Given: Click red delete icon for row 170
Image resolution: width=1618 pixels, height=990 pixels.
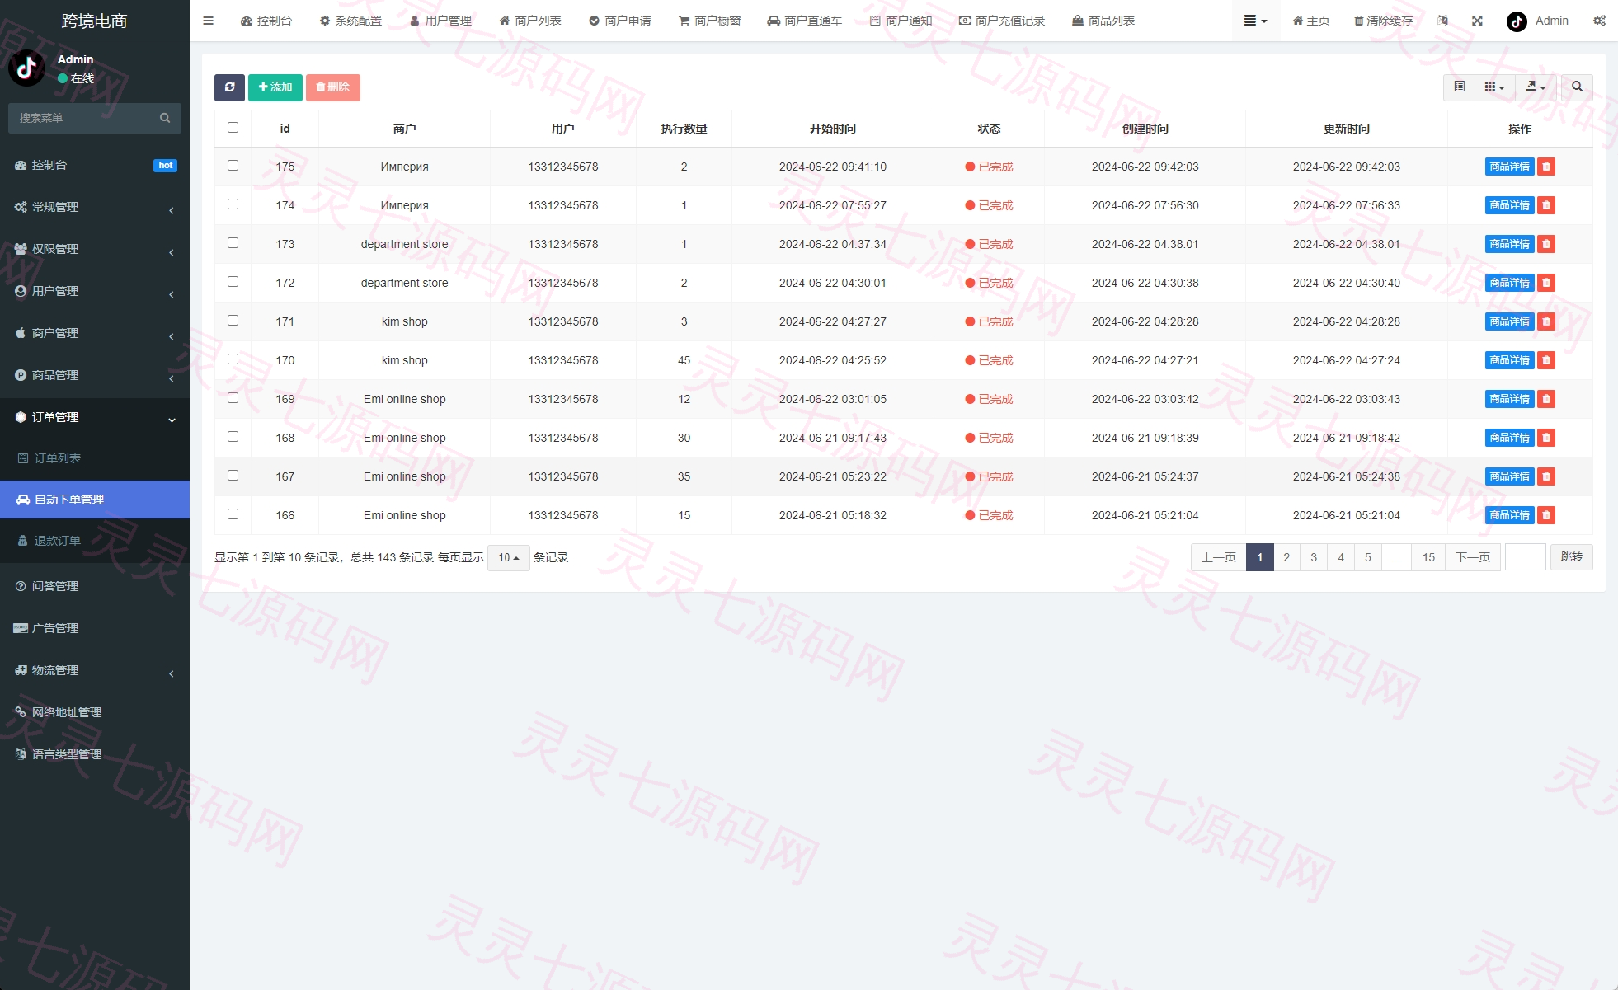Looking at the screenshot, I should point(1546,360).
